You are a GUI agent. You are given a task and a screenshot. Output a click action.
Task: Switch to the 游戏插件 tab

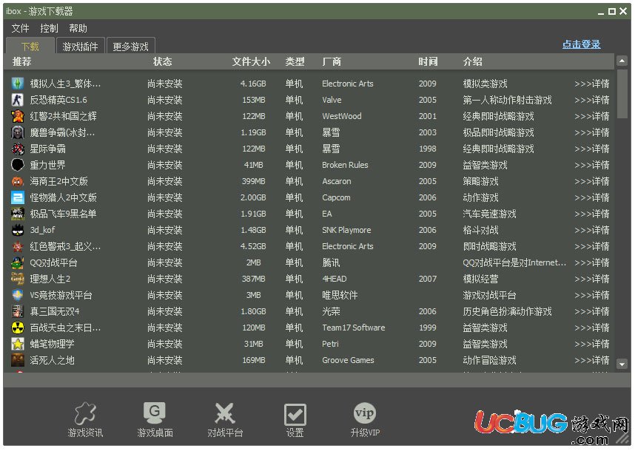click(80, 46)
